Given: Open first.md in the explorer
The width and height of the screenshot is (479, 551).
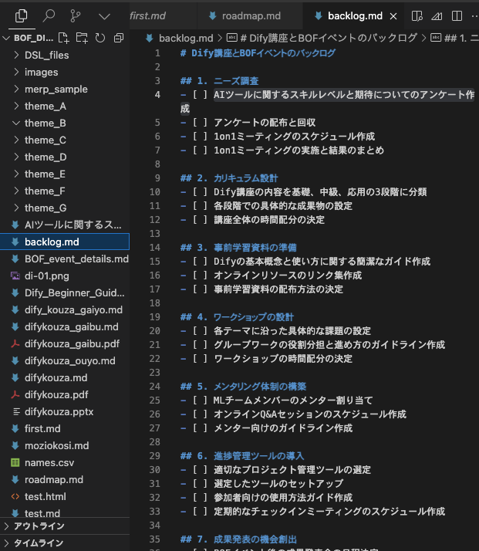Looking at the screenshot, I should 65,429.
